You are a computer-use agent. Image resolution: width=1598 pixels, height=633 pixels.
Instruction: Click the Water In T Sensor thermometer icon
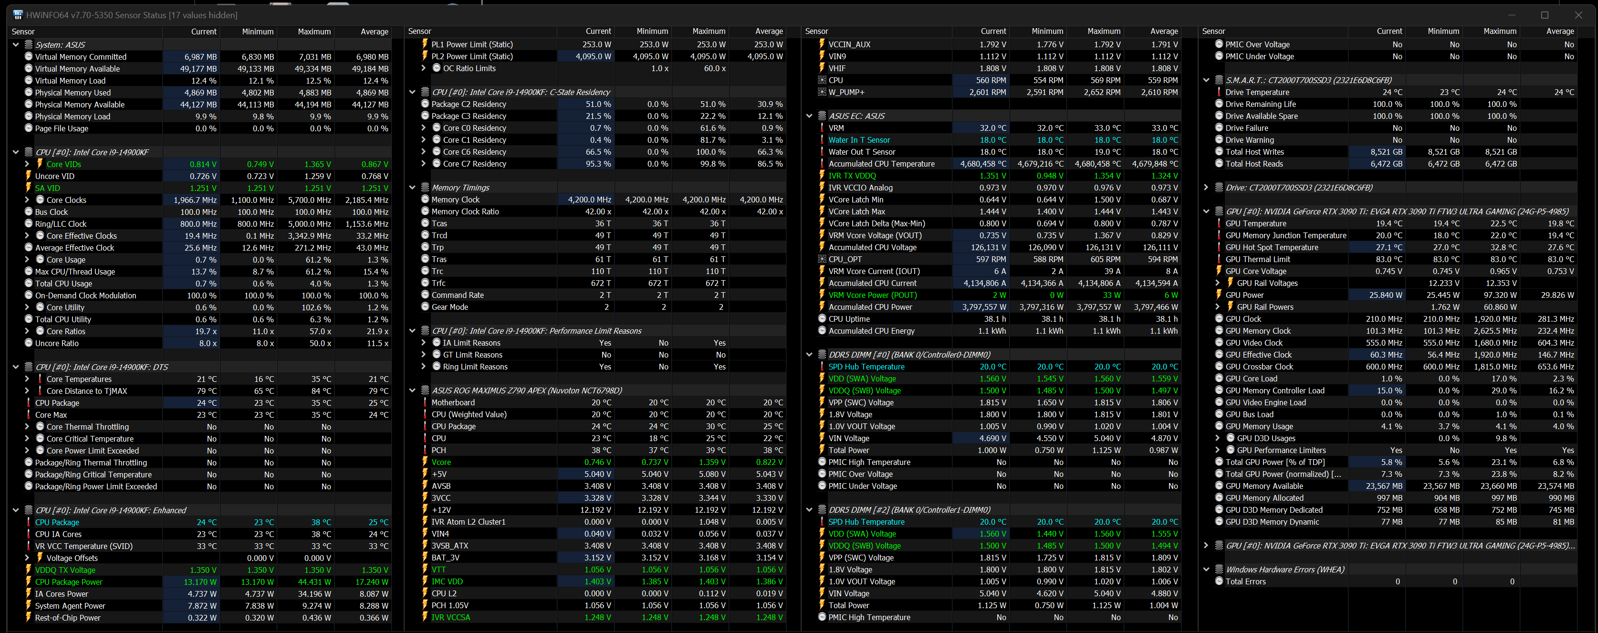pyautogui.click(x=822, y=139)
